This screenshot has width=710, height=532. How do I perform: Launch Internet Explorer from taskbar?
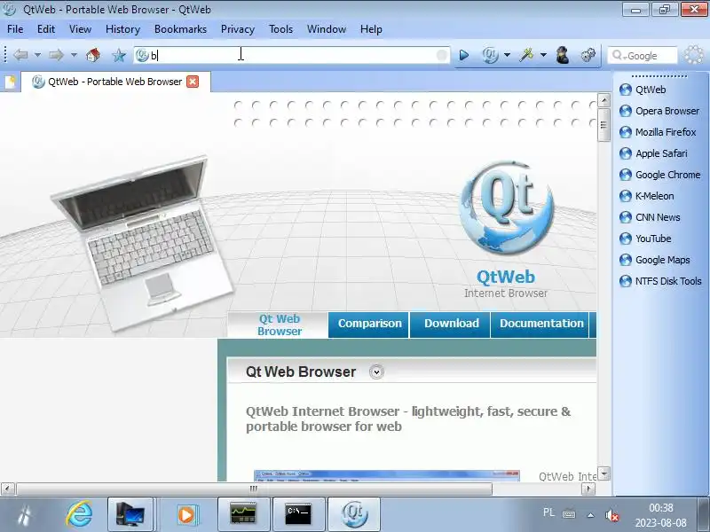point(79,514)
